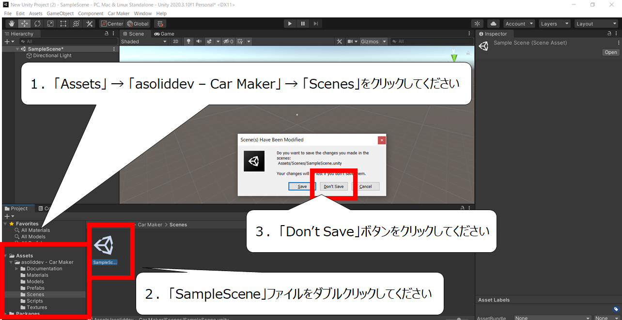The image size is (622, 320).
Task: Open the custom editor tools icon
Action: coord(90,24)
